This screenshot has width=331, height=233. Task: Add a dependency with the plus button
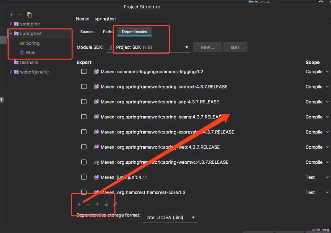pos(79,204)
